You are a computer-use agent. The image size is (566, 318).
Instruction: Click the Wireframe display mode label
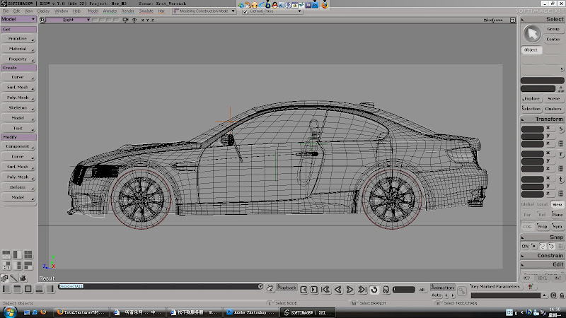tap(493, 20)
